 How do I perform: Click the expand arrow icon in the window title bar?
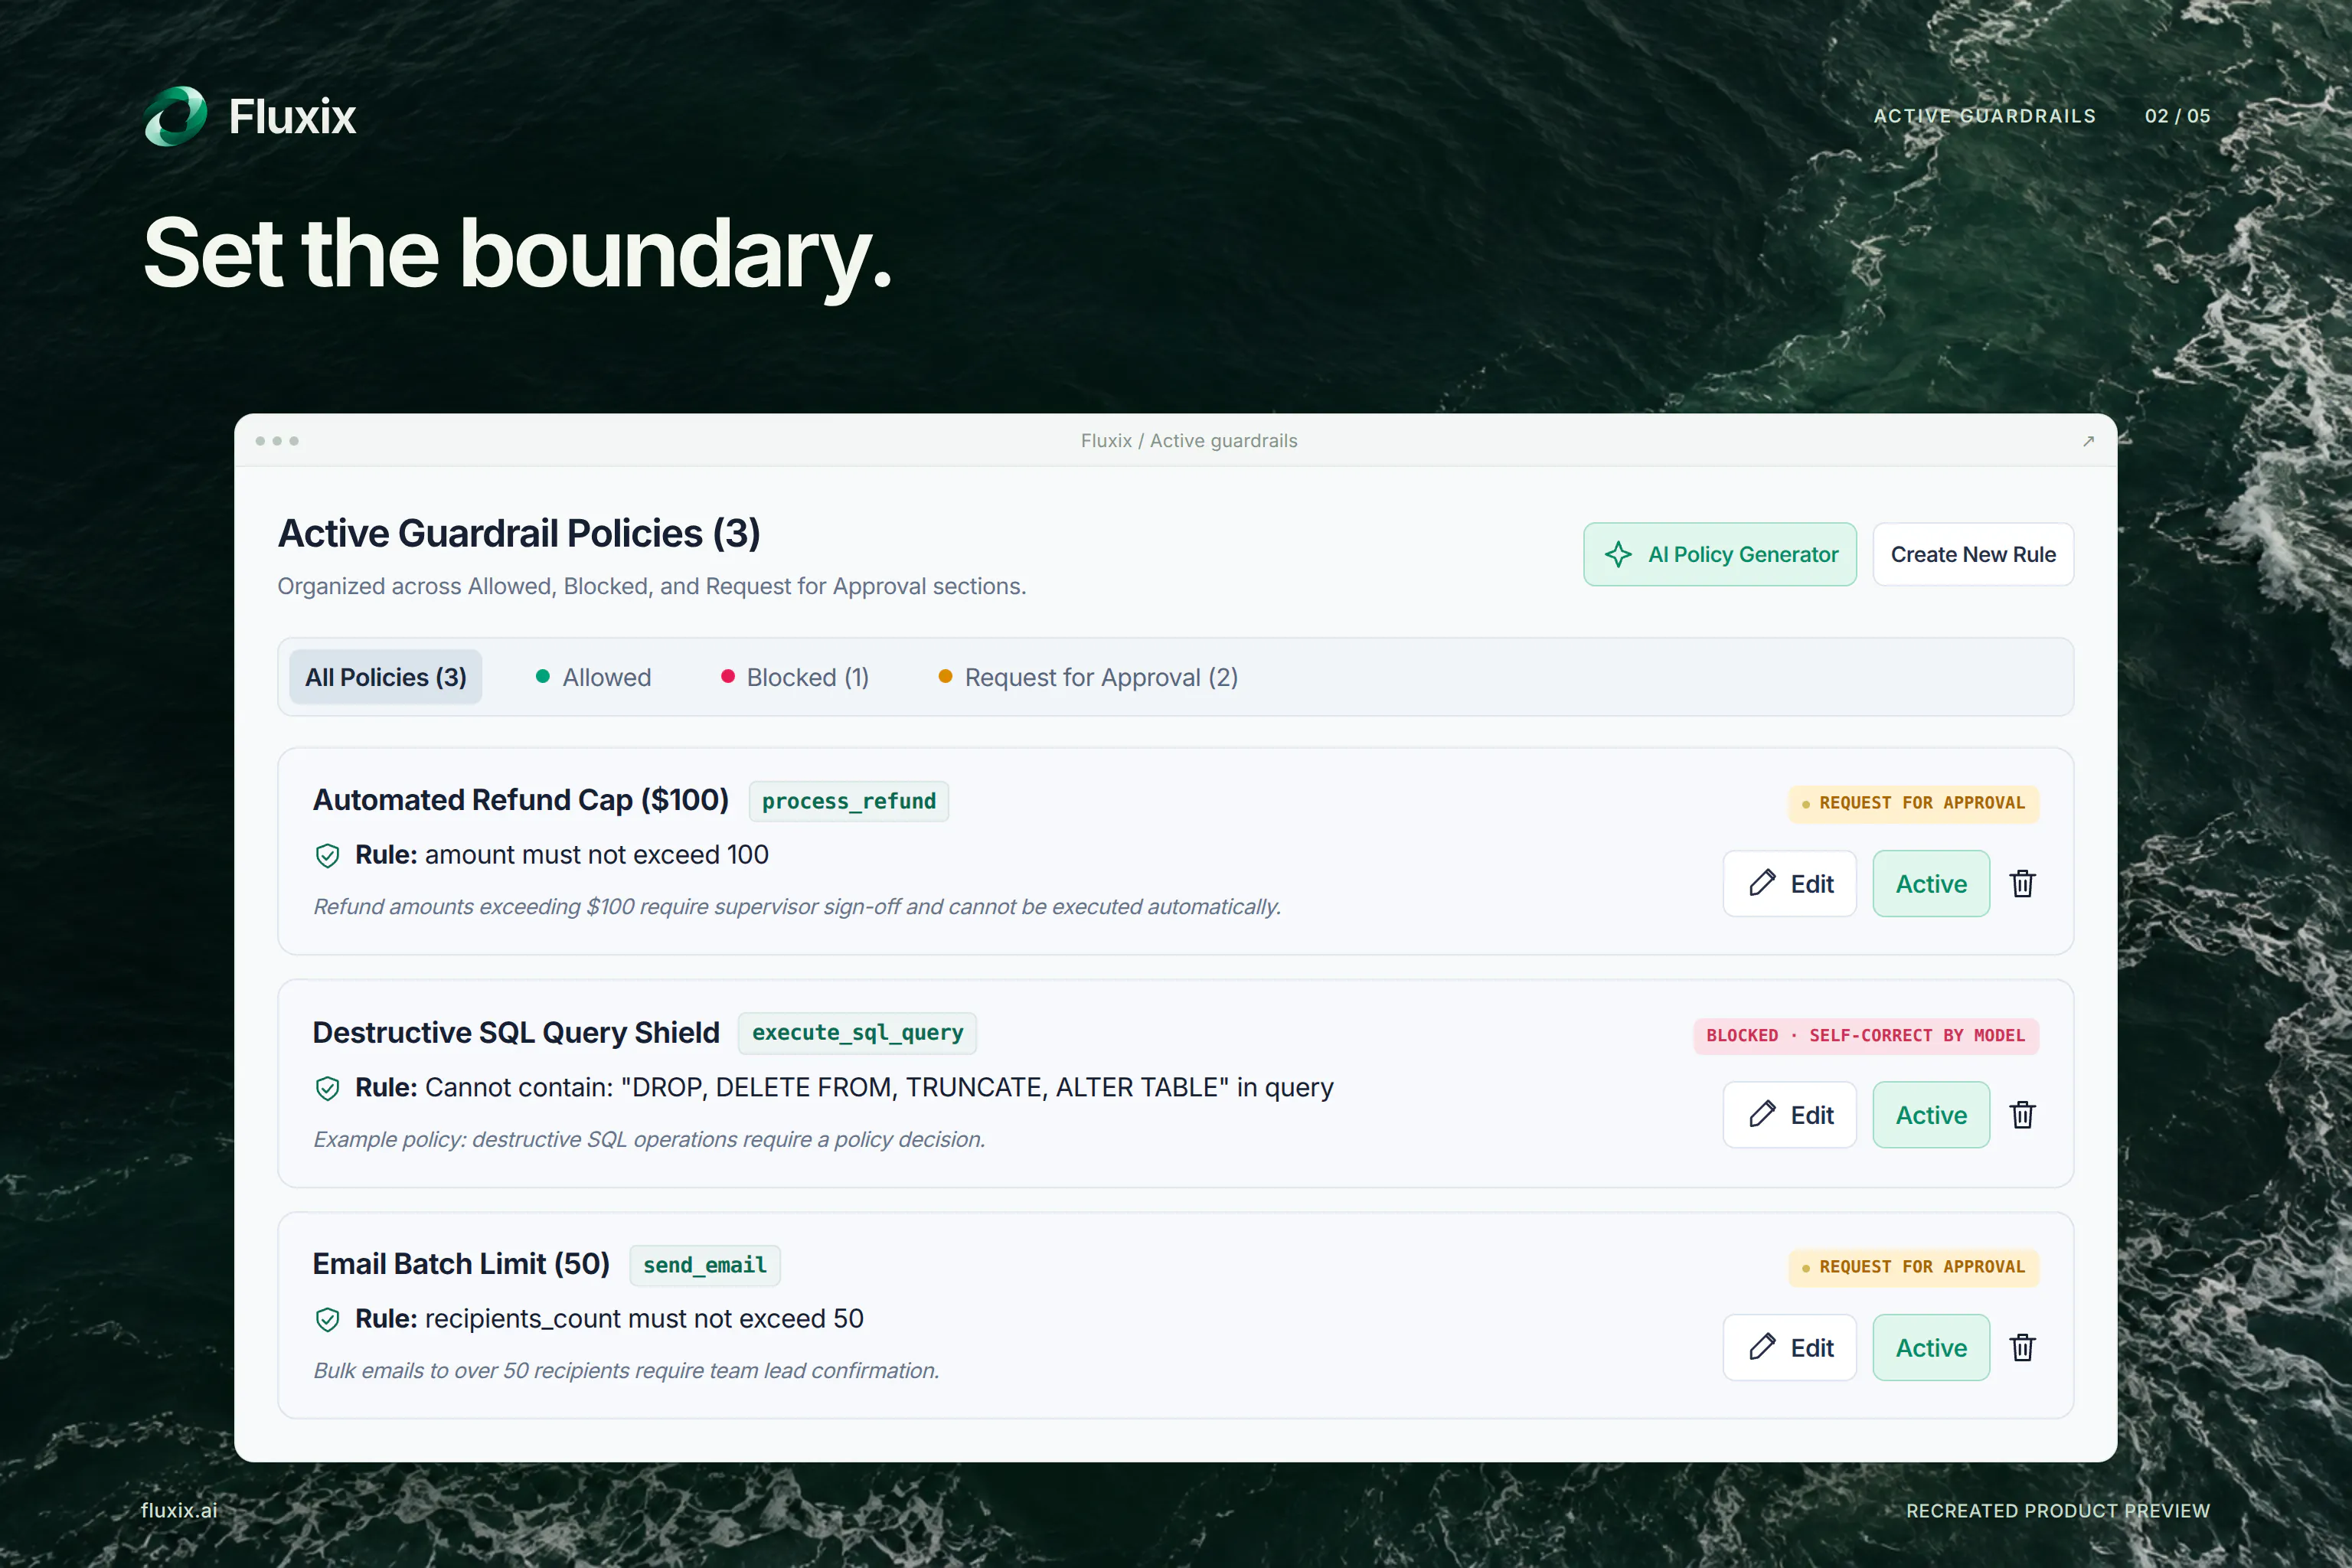pyautogui.click(x=2088, y=441)
